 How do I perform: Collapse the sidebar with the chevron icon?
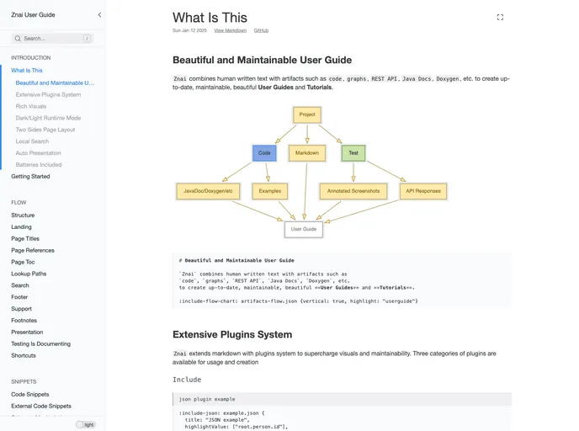point(99,15)
